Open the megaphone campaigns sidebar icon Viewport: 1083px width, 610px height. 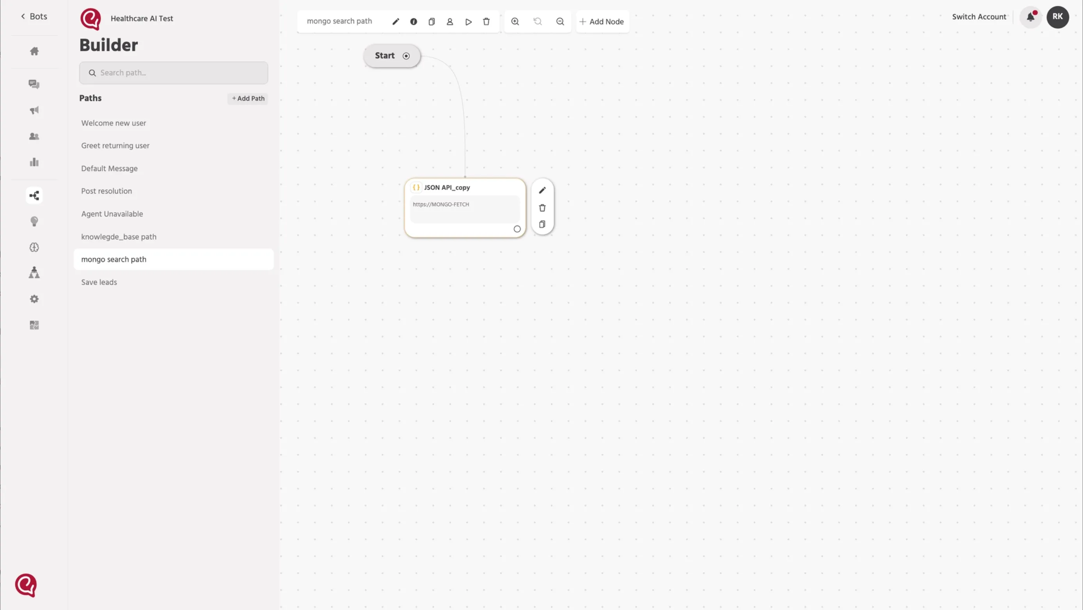point(34,110)
